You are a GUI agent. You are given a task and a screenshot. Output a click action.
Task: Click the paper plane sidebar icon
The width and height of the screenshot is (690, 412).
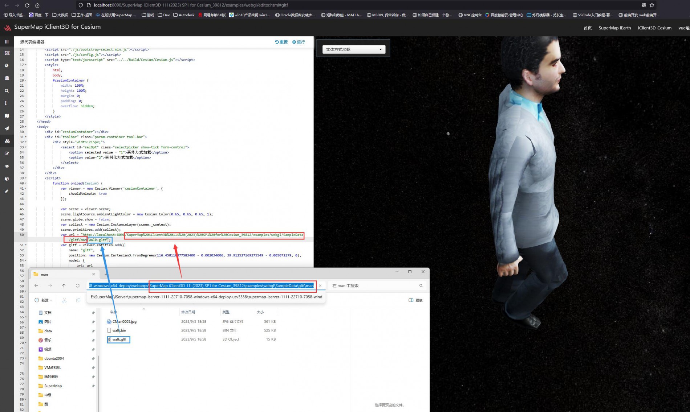tap(7, 128)
